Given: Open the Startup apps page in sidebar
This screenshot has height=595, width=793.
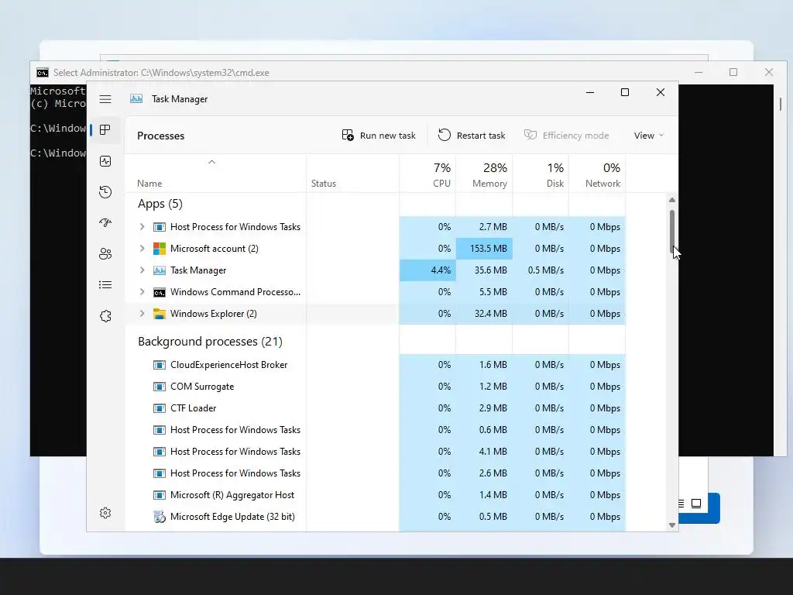Looking at the screenshot, I should [105, 222].
